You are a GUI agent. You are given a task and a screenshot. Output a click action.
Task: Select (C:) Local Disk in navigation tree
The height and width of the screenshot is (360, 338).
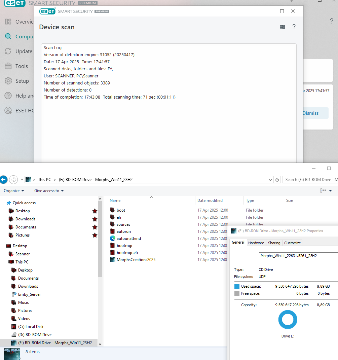click(x=31, y=326)
